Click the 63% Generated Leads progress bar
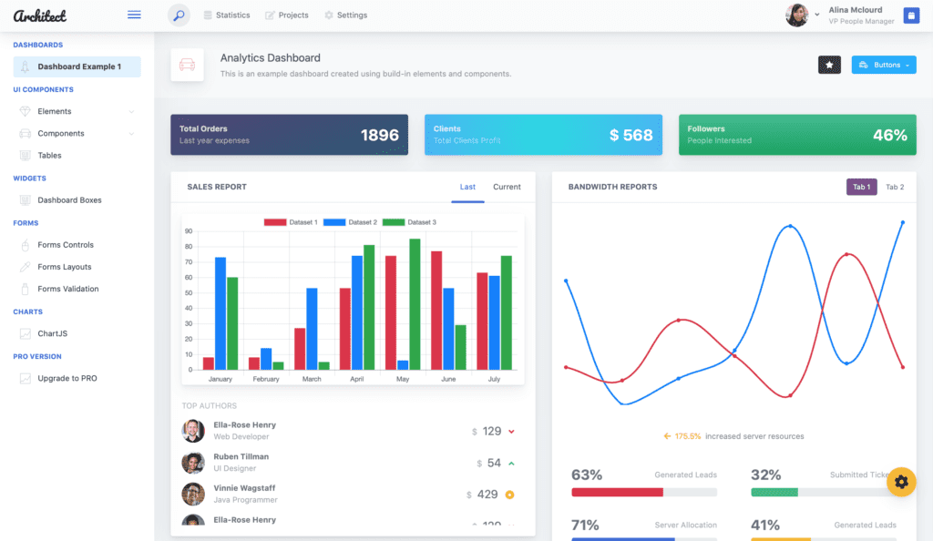933x541 pixels. pos(644,492)
